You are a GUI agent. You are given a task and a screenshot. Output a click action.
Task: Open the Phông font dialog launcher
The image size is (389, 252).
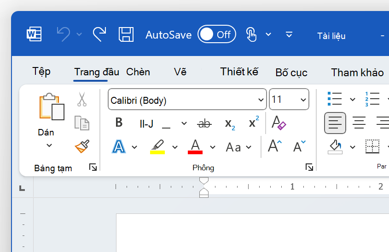[x=309, y=167]
